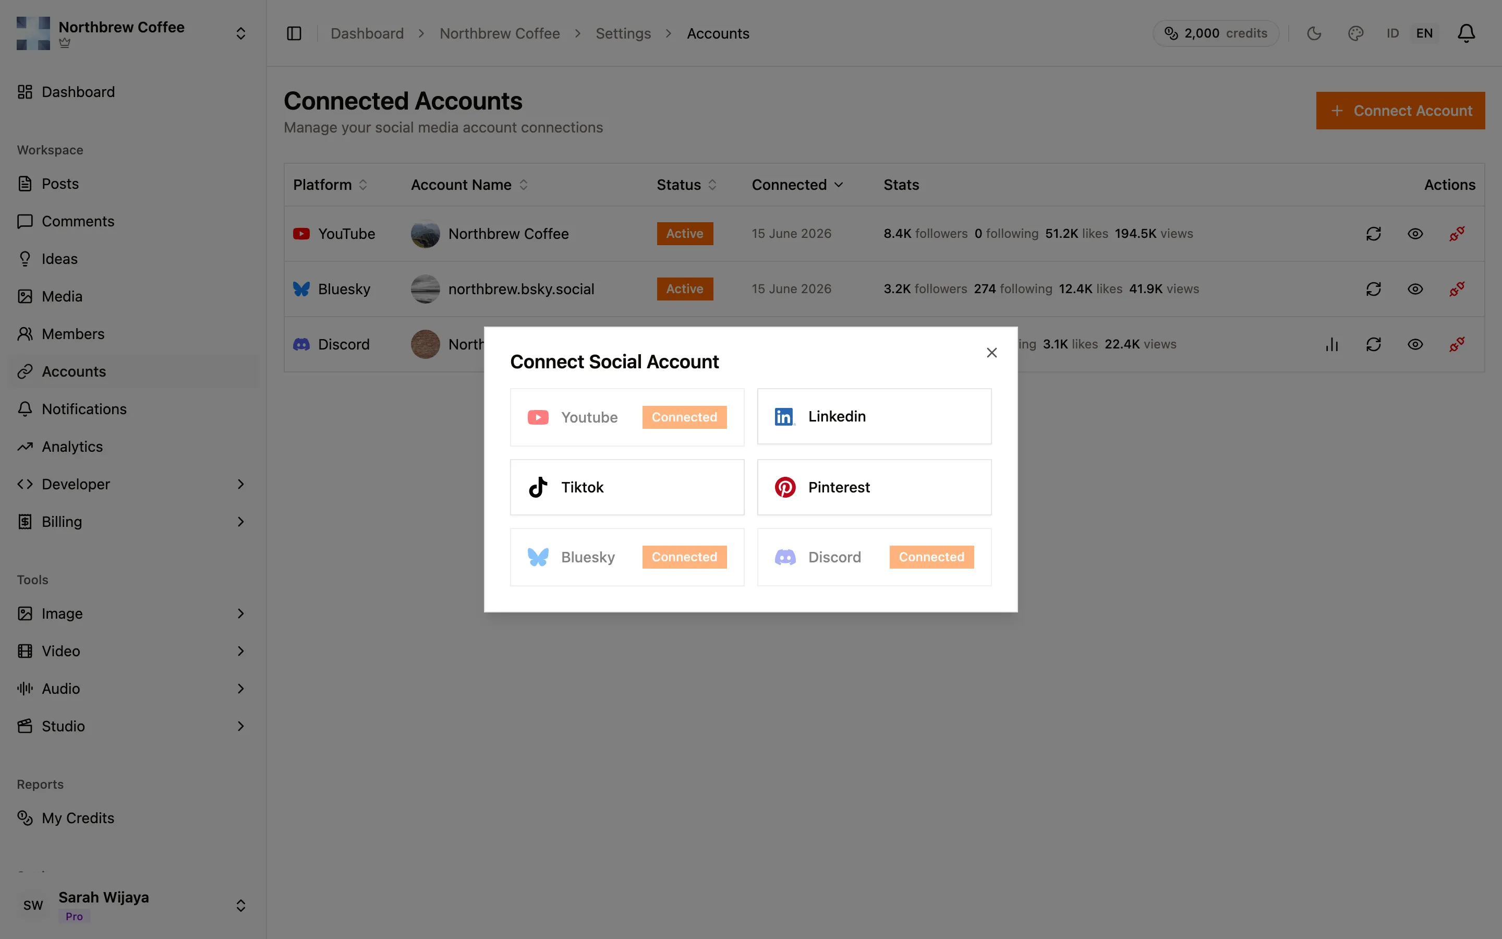
Task: Expand the Video tools menu
Action: click(x=132, y=651)
